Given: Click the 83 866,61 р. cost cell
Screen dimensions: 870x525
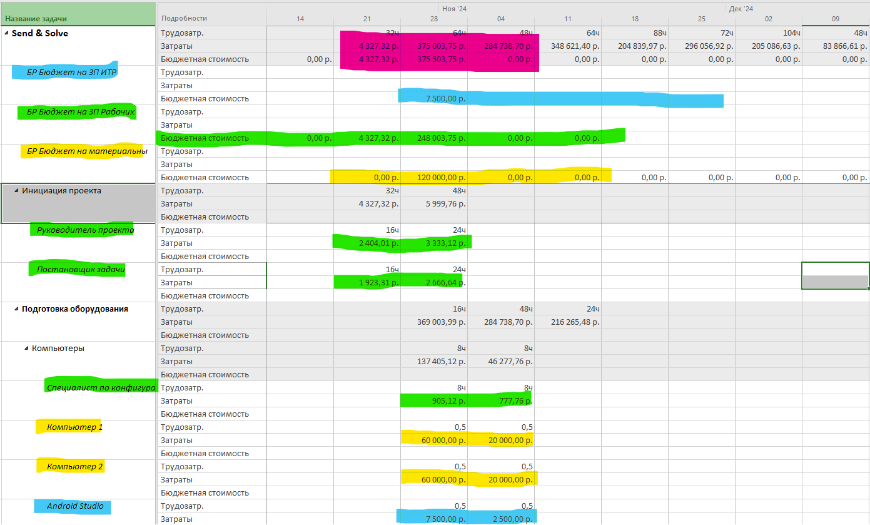Looking at the screenshot, I should pyautogui.click(x=836, y=46).
